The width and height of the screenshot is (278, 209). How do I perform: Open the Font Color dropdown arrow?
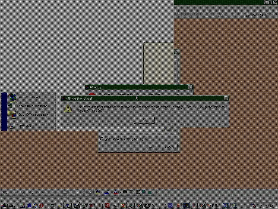pos(120,192)
